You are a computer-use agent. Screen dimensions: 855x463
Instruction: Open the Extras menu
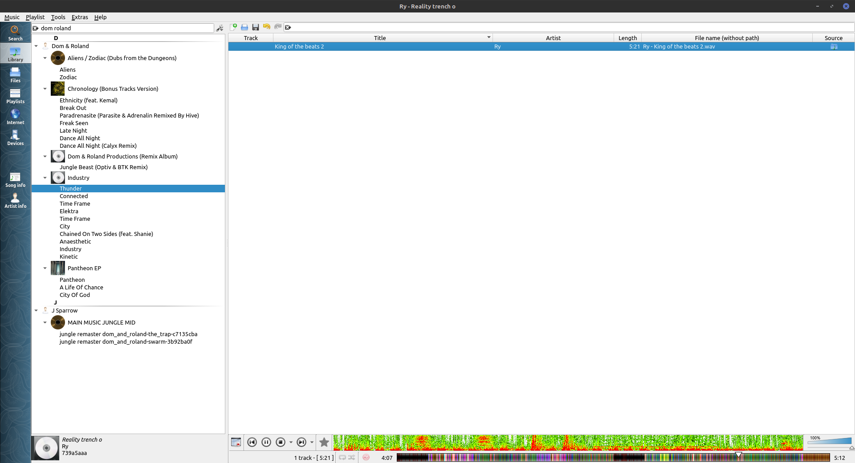coord(80,17)
